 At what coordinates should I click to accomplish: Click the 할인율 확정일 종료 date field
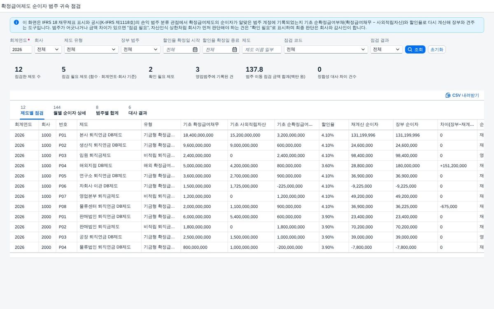tap(221, 49)
